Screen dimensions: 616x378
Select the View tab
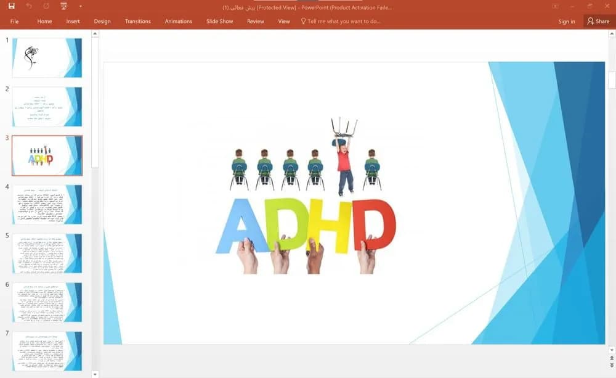point(283,21)
